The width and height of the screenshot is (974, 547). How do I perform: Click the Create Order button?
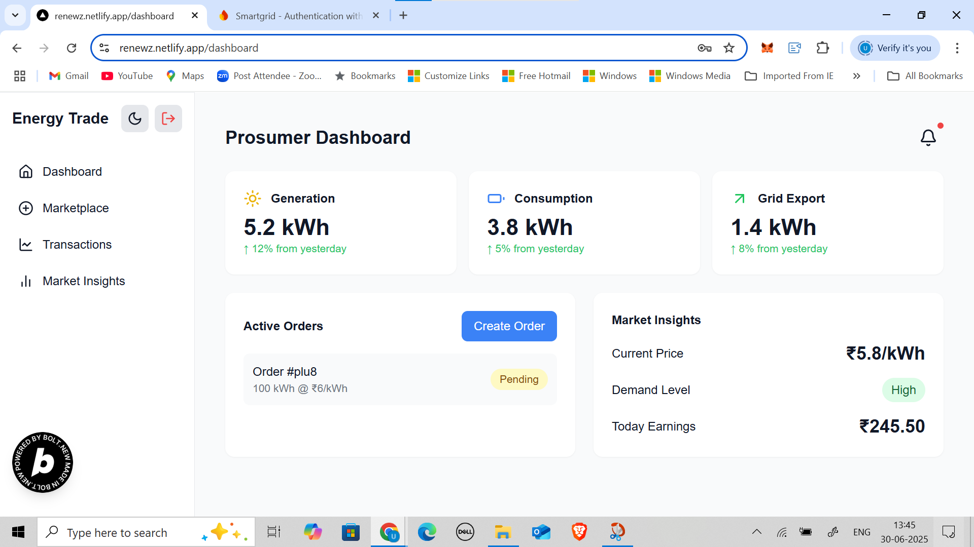pyautogui.click(x=509, y=326)
